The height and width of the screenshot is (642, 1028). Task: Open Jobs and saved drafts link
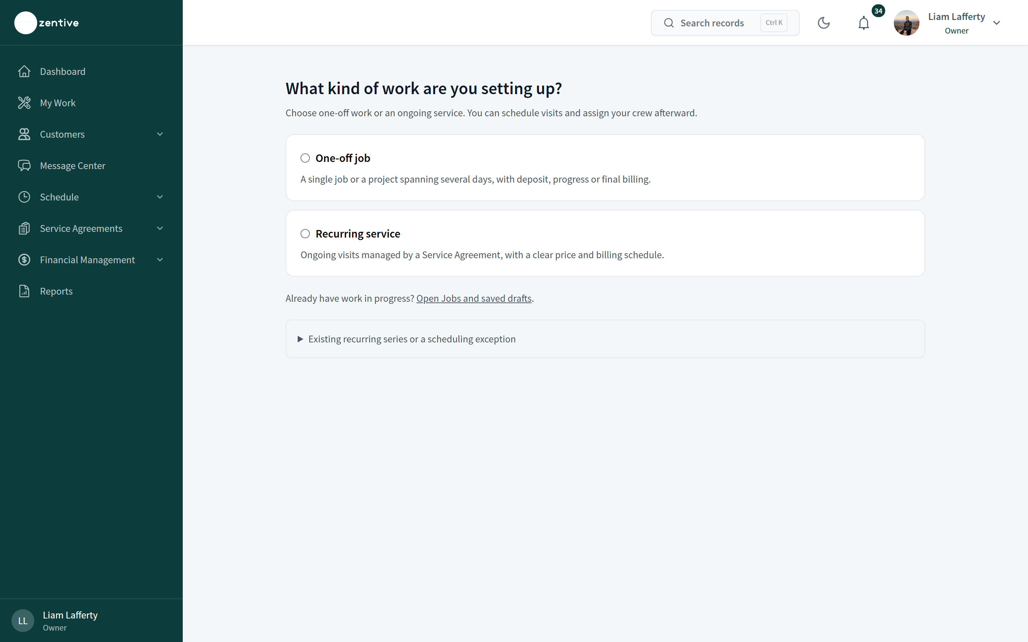[474, 299]
